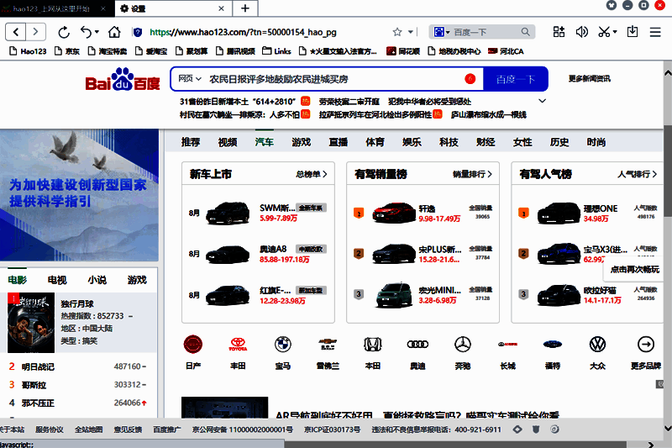Click the magnifier in the browser search box
The image size is (672, 448).
click(x=526, y=32)
